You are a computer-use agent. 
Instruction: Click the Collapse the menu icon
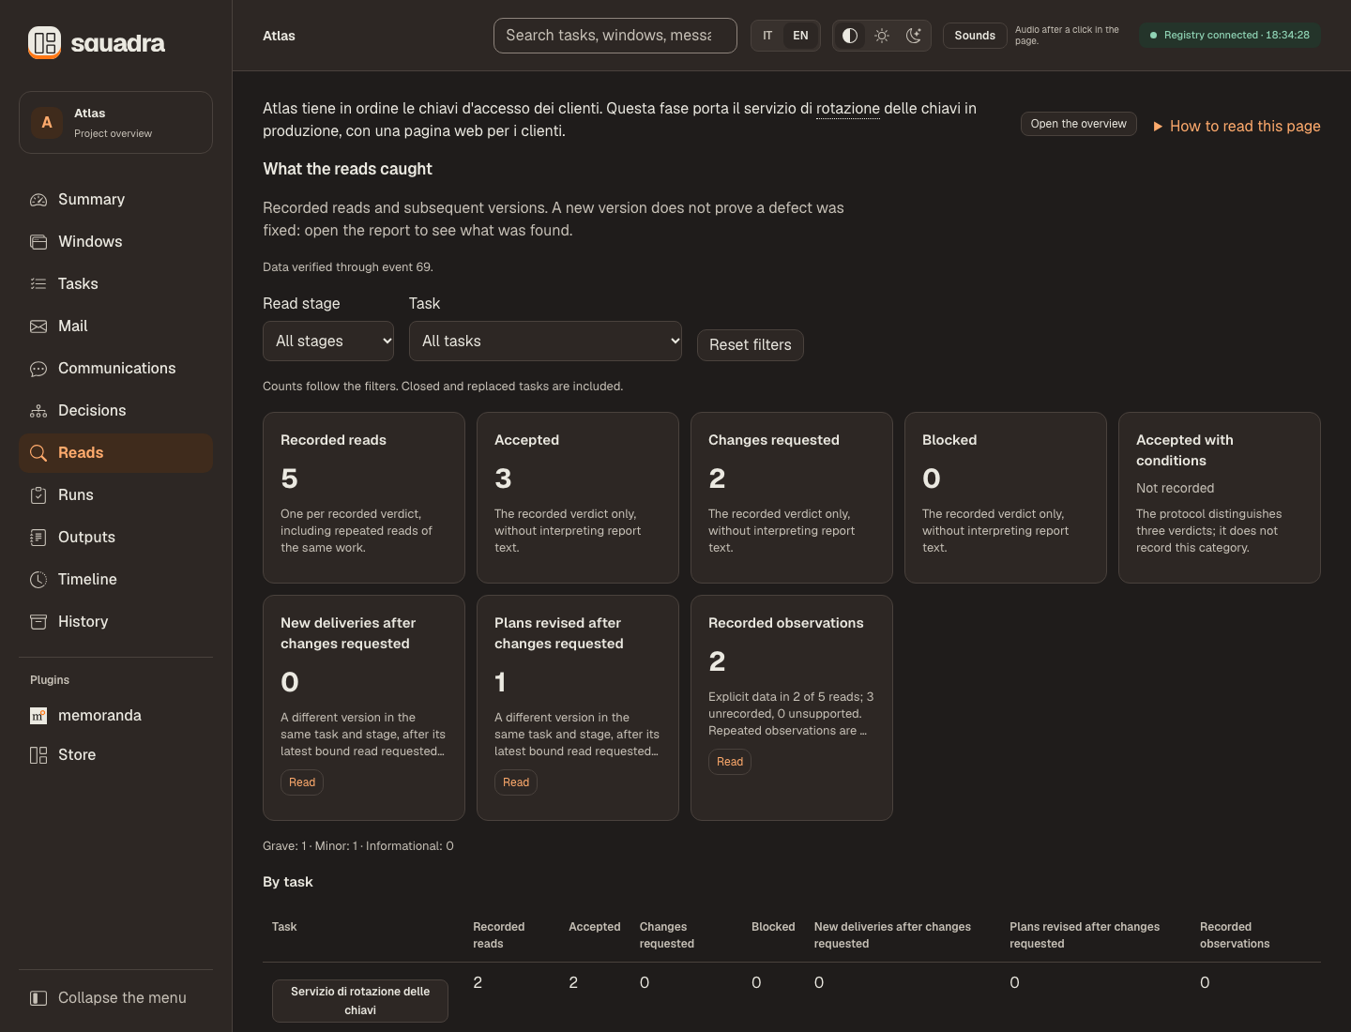click(x=38, y=998)
